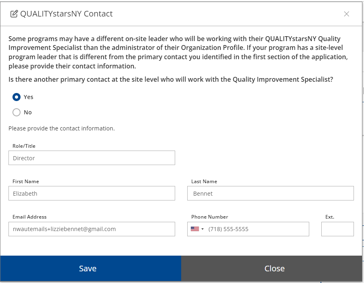Image resolution: width=364 pixels, height=283 pixels.
Task: Click the edit pencil icon in dialog header
Action: pyautogui.click(x=14, y=14)
